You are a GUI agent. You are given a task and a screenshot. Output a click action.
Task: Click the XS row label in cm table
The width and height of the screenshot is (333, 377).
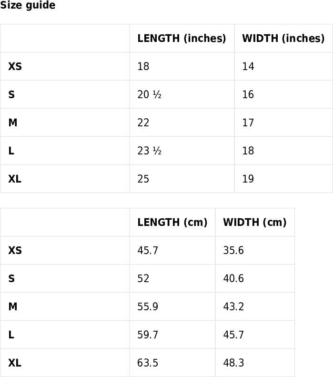15,251
